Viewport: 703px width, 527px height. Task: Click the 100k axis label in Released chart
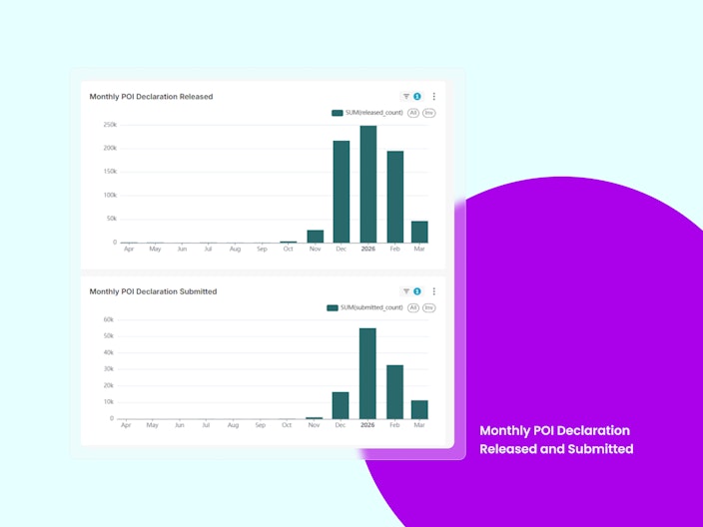click(110, 195)
